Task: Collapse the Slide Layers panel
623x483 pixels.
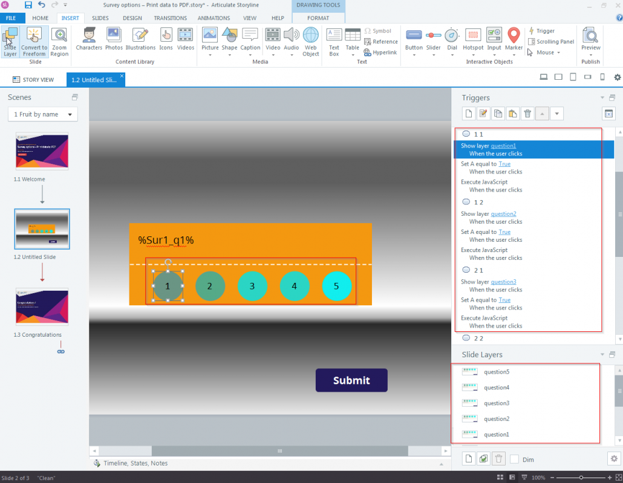Action: pyautogui.click(x=602, y=354)
